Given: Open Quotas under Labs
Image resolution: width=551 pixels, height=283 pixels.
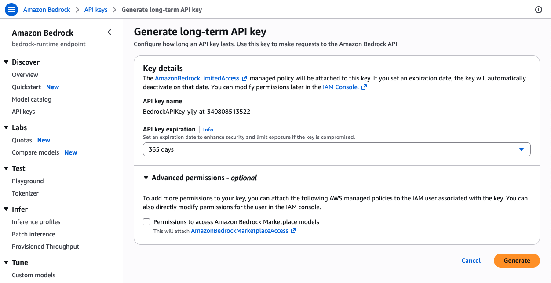Looking at the screenshot, I should click(22, 140).
